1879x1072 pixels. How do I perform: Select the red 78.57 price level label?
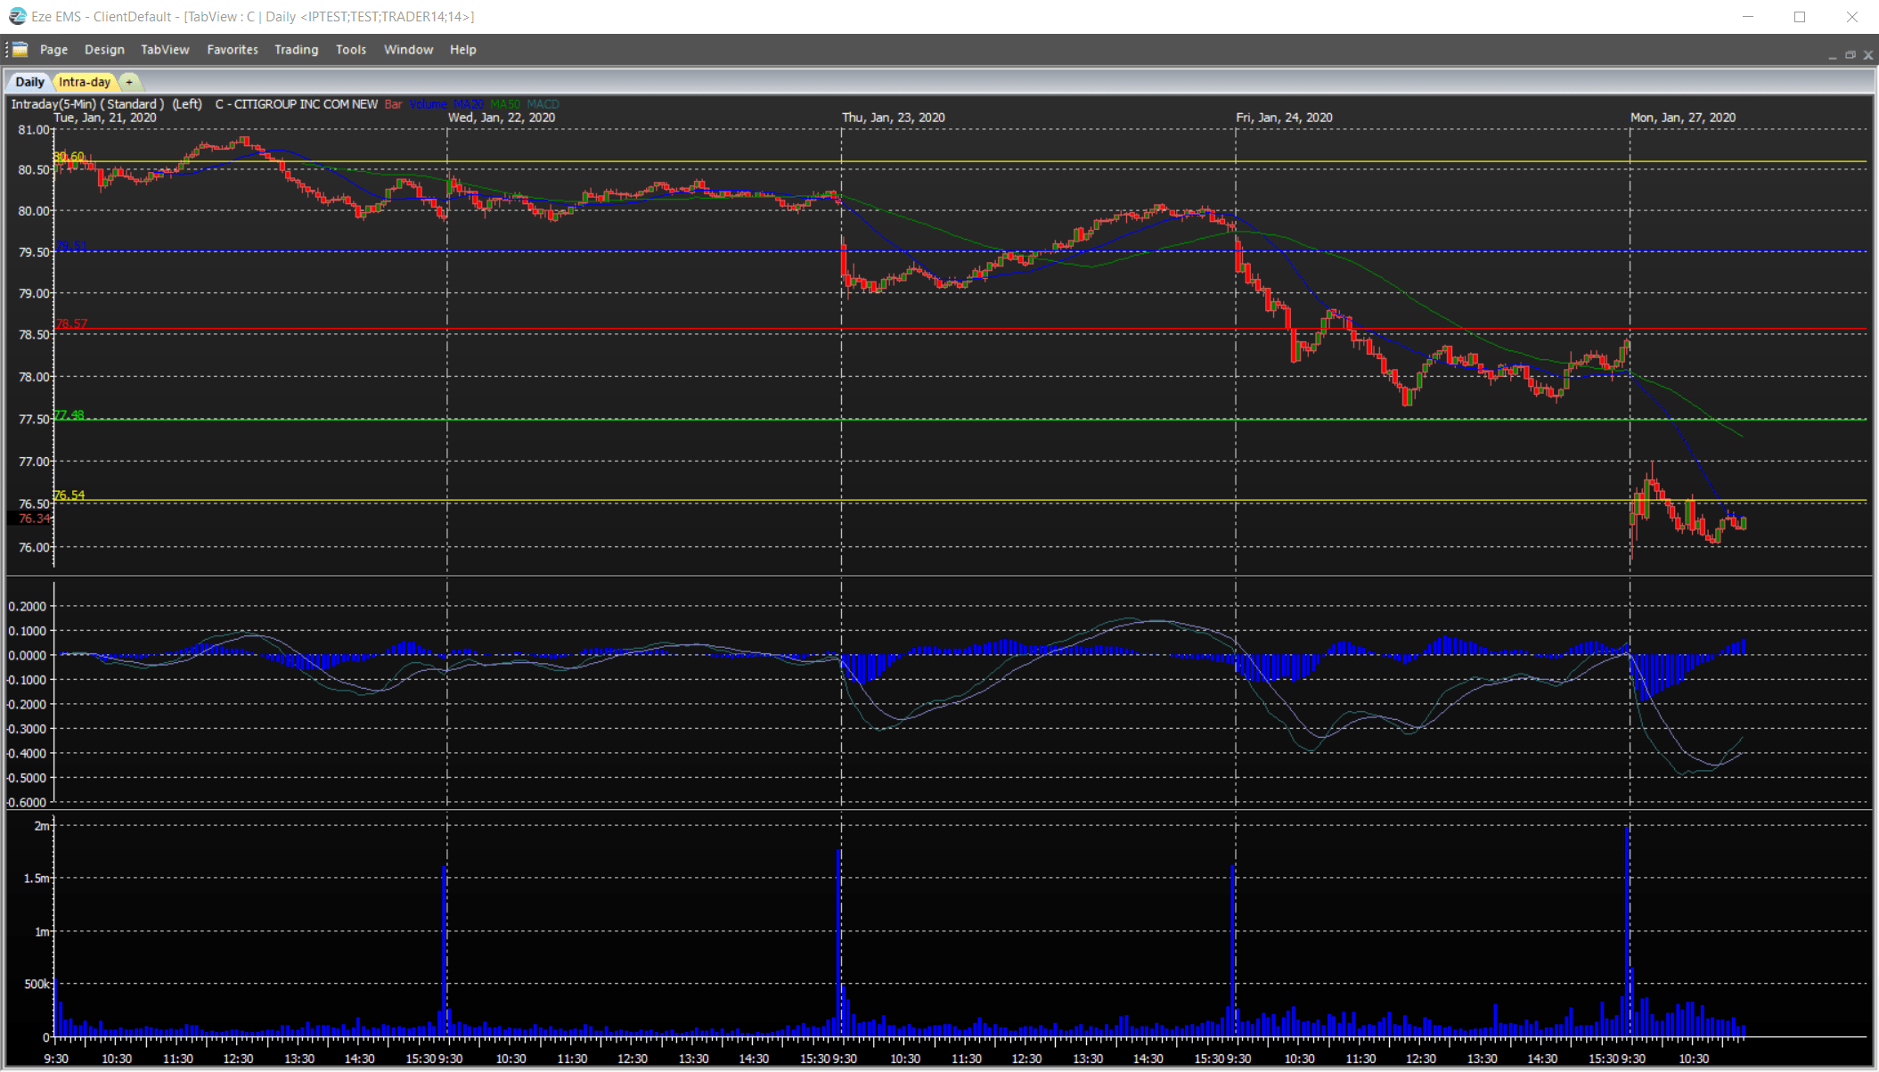pyautogui.click(x=70, y=324)
